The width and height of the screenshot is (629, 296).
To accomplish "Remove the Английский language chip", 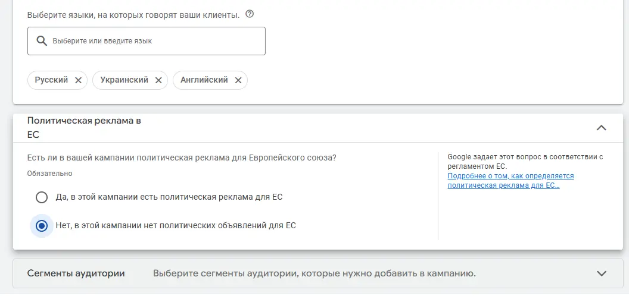I will pos(238,80).
